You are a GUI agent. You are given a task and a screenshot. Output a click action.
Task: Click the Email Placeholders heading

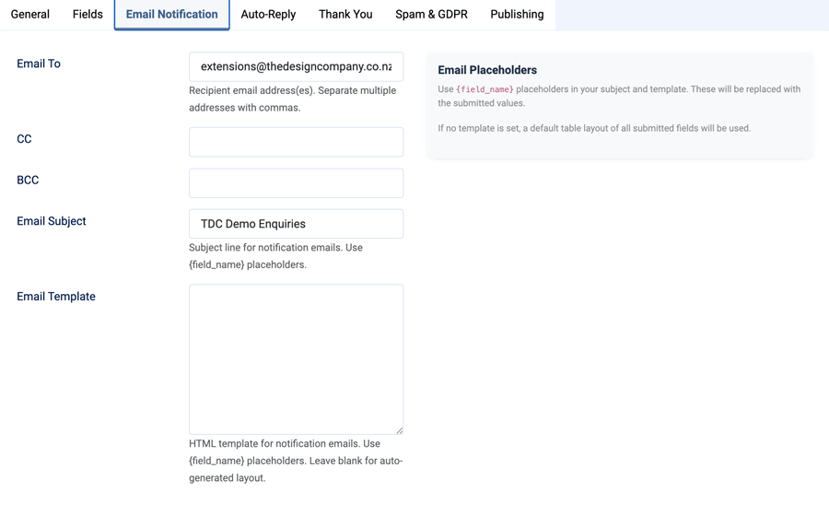(x=487, y=70)
